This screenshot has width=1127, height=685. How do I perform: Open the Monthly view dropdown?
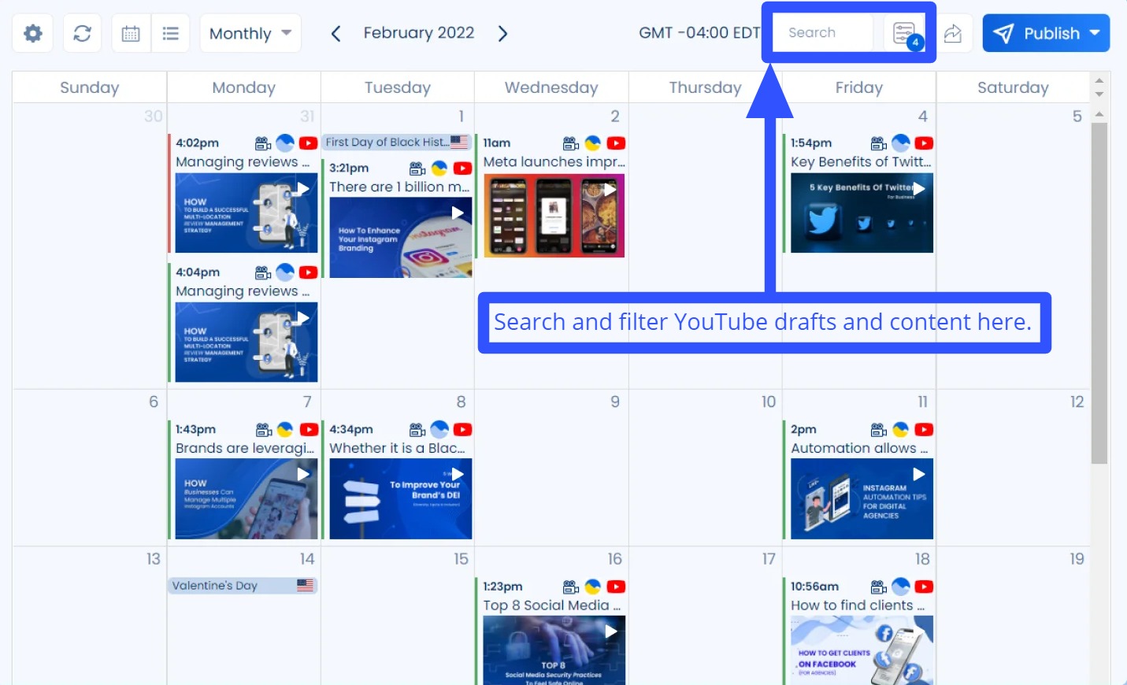coord(250,33)
